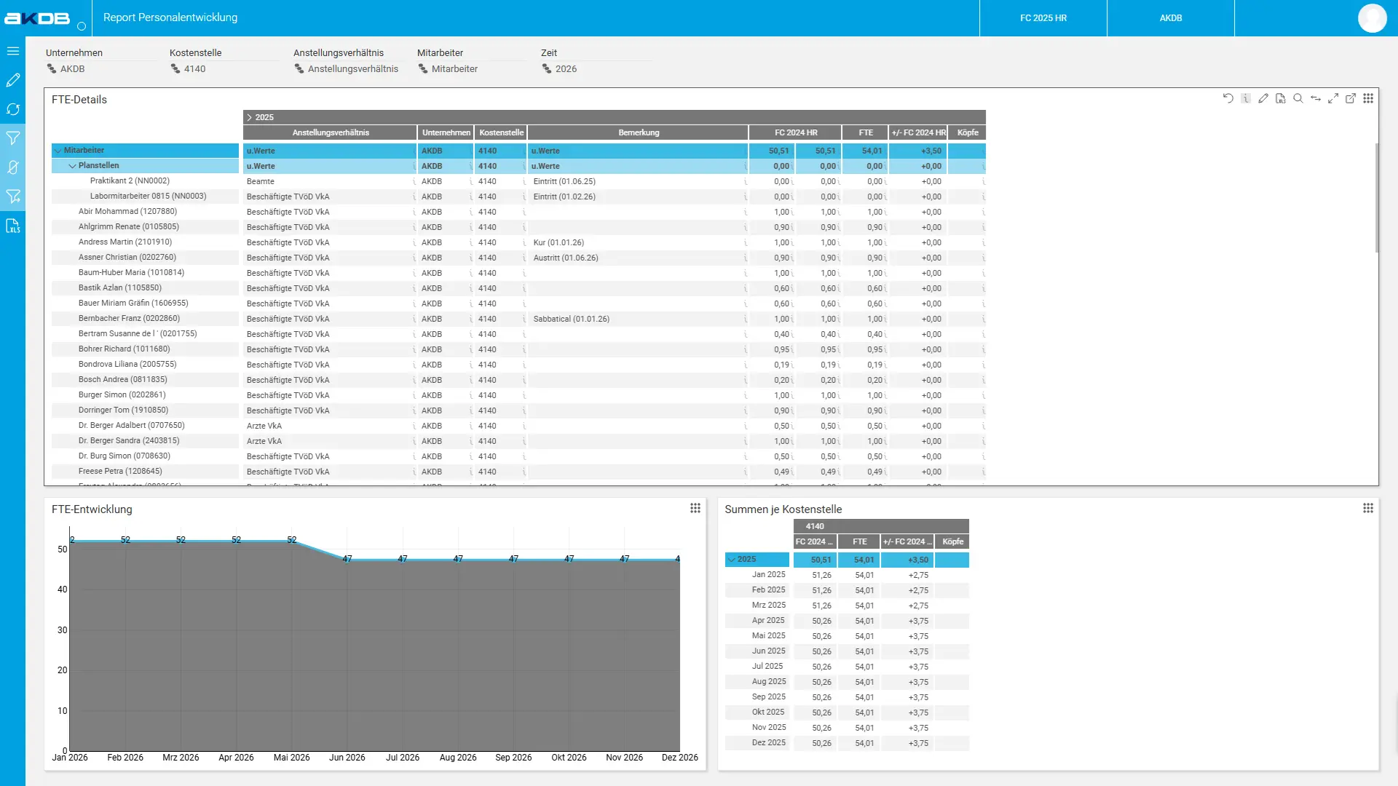This screenshot has width=1398, height=786.
Task: Open the hamburger menu in sidebar
Action: tap(12, 51)
